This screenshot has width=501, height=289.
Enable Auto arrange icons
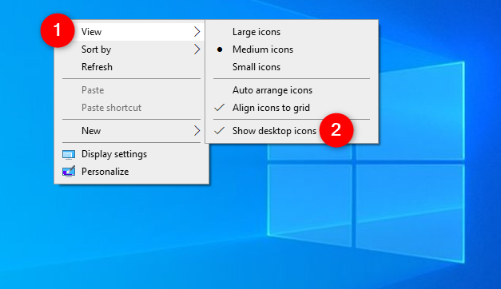click(292, 90)
